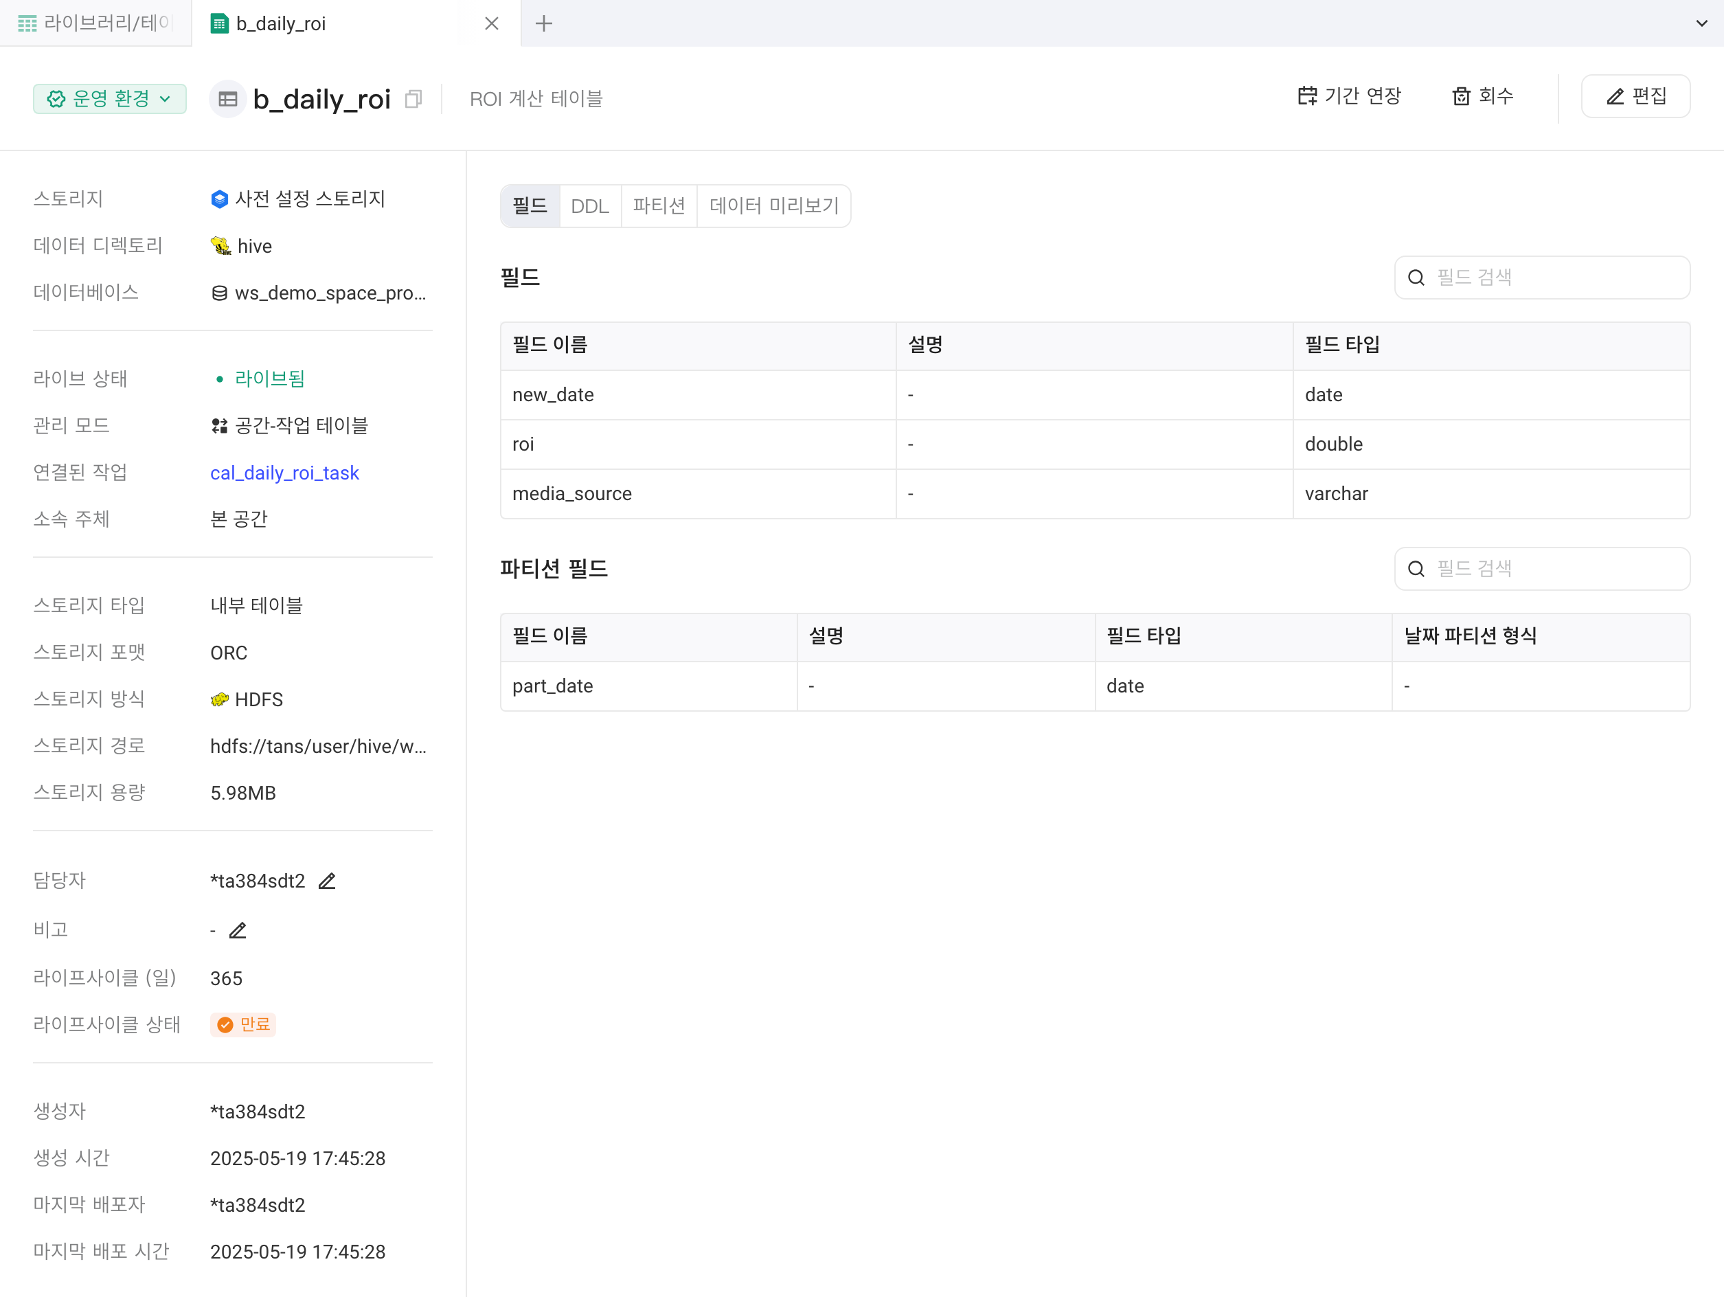Click the copy table name icon

414,99
